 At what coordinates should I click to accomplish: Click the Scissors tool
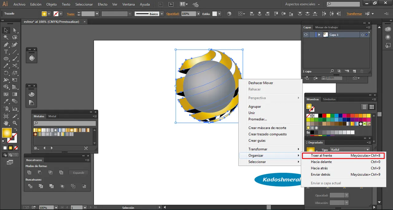coord(14,66)
